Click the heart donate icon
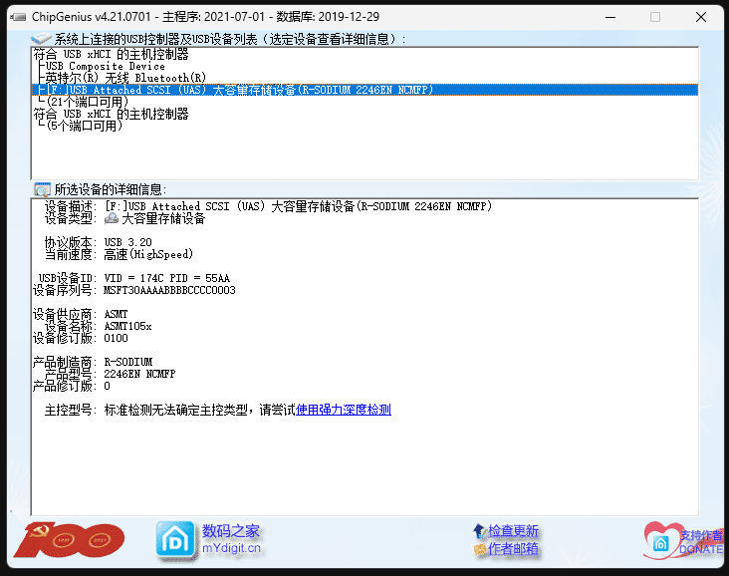Image resolution: width=729 pixels, height=576 pixels. pos(661,540)
